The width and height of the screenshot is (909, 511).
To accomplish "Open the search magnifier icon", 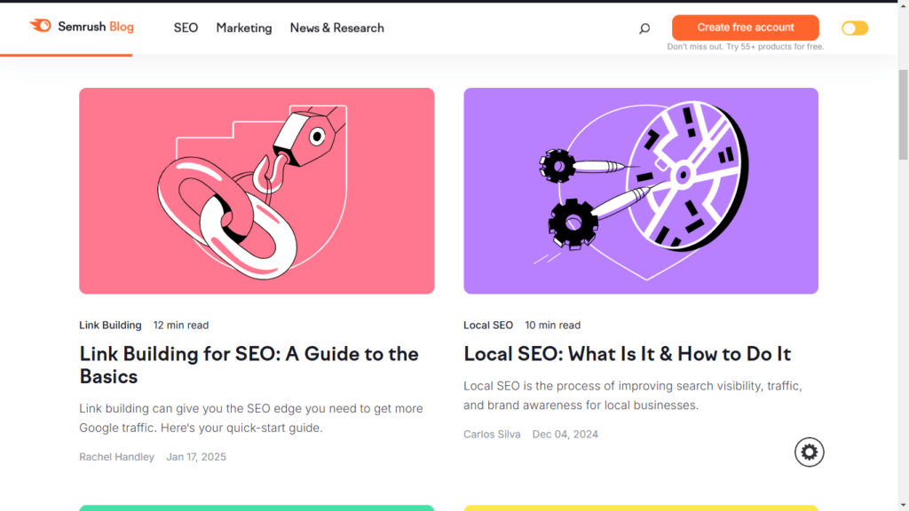I will pos(644,28).
